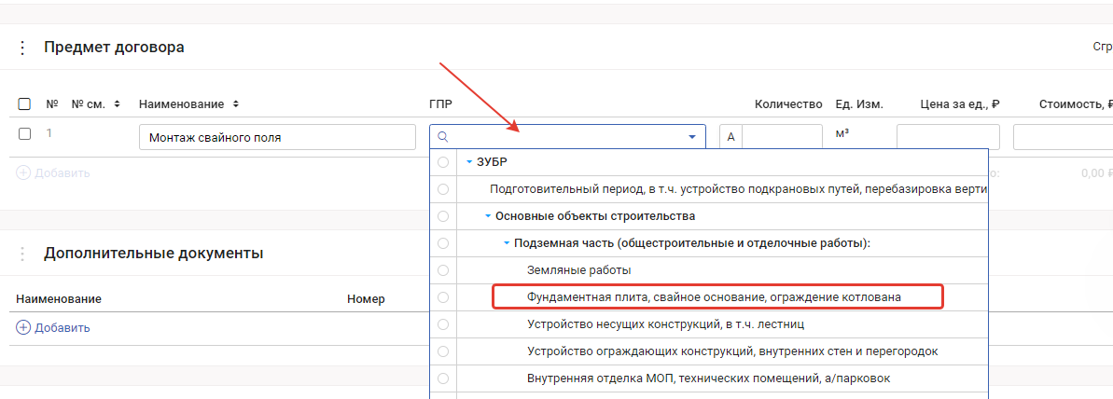
Task: Click the ГПР dropdown arrow
Action: (691, 137)
